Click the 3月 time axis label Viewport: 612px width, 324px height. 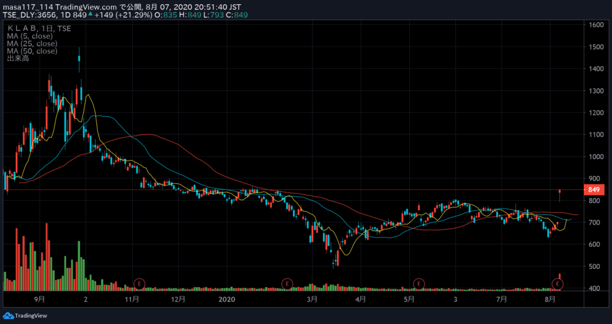coord(312,299)
